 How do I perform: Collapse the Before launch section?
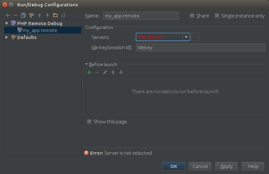pos(87,64)
